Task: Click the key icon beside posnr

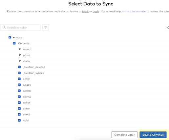Action: 20,55
